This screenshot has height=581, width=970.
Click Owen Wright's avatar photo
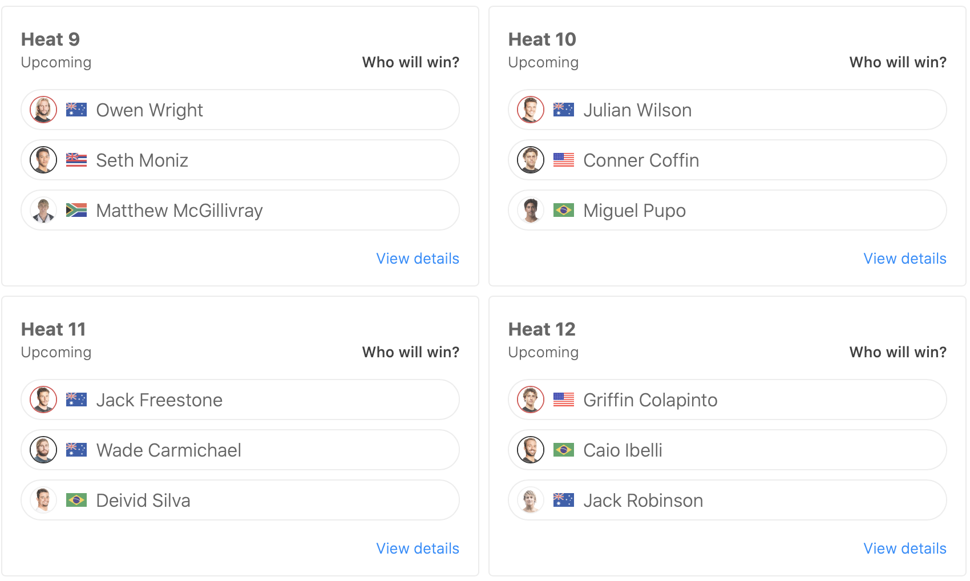(x=43, y=110)
